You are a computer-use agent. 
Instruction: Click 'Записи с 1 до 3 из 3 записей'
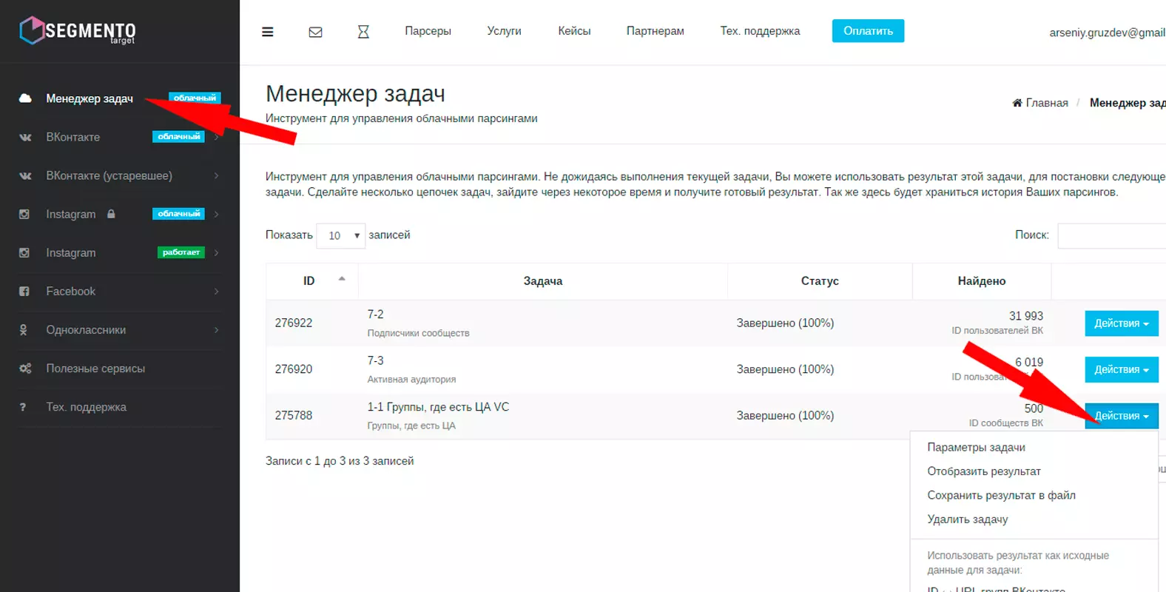(x=340, y=461)
